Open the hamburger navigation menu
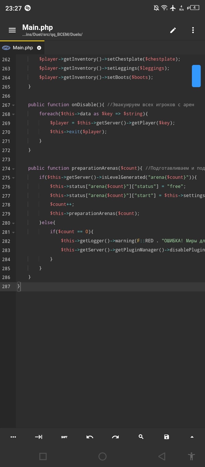The height and width of the screenshot is (467, 205). coord(12,30)
